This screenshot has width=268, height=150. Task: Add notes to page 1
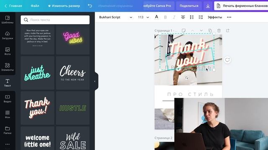point(183,30)
